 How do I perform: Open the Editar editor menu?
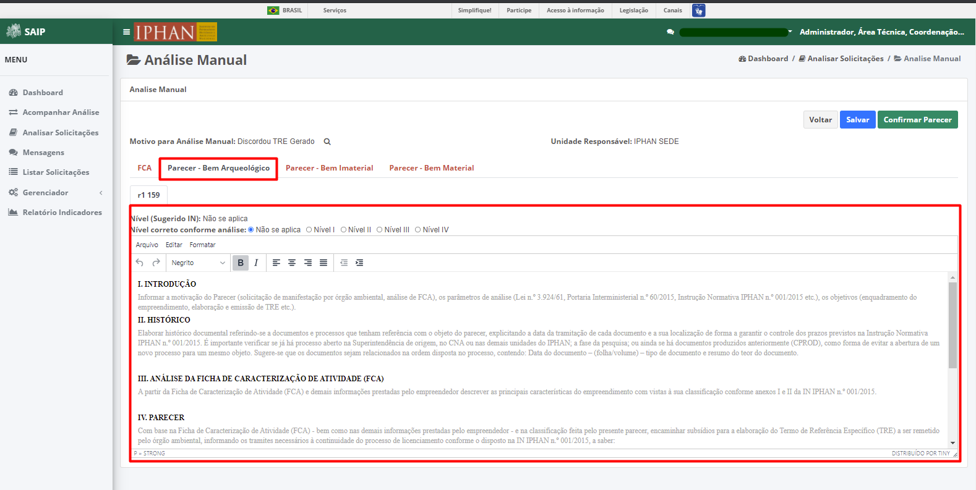click(174, 245)
